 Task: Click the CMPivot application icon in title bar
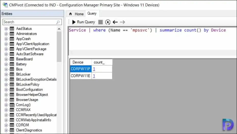[5, 5]
